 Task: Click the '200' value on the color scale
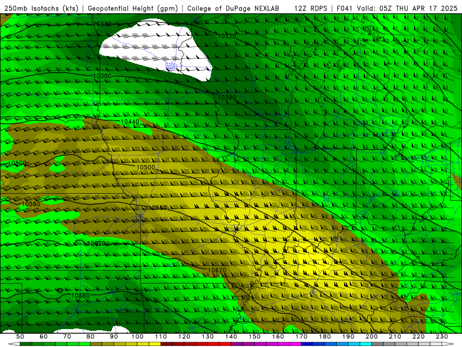[x=371, y=337]
